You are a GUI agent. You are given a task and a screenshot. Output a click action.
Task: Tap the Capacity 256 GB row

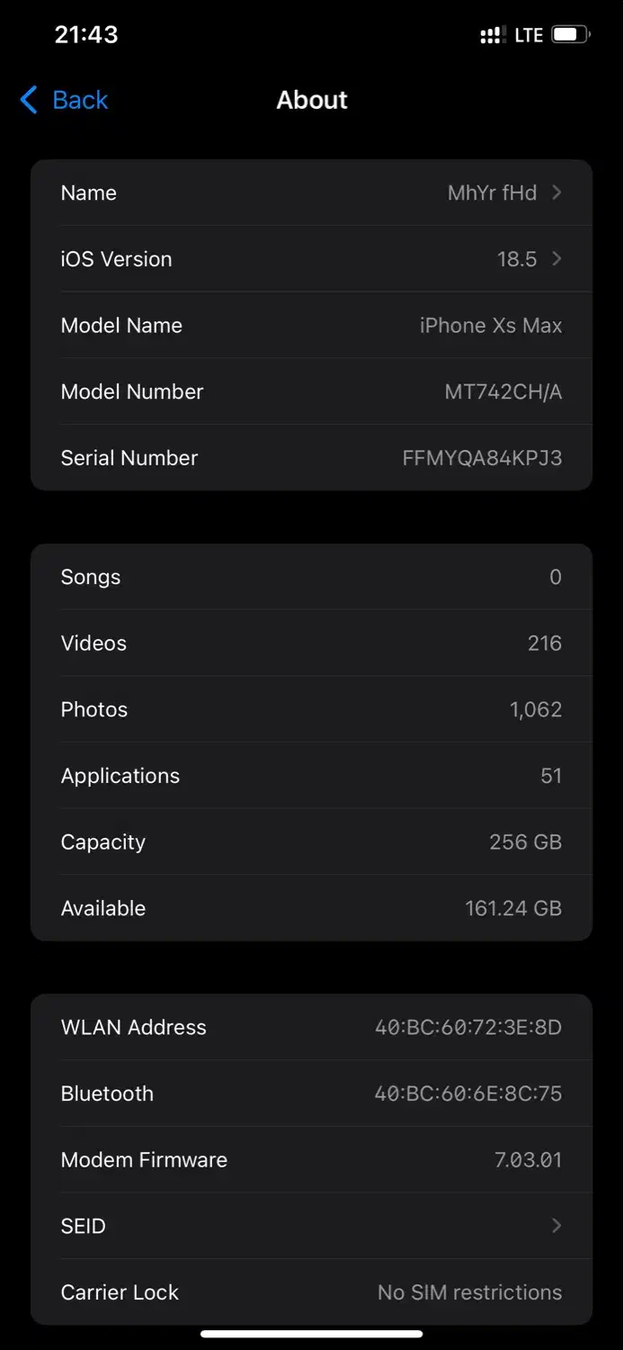pos(311,842)
